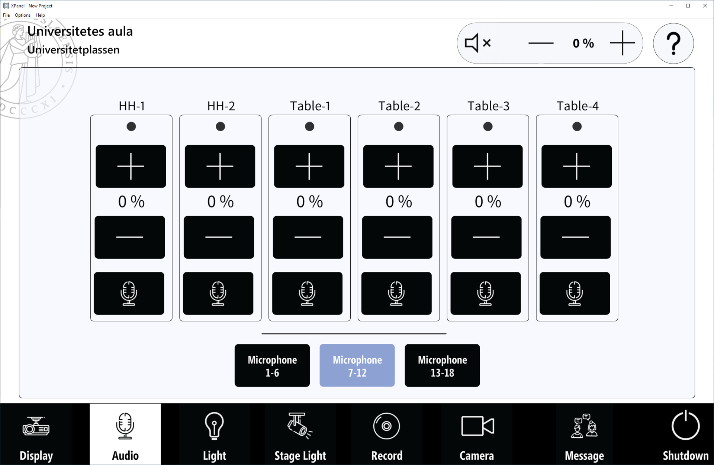The width and height of the screenshot is (714, 465).
Task: Show Microphone 1-6 page
Action: (x=272, y=365)
